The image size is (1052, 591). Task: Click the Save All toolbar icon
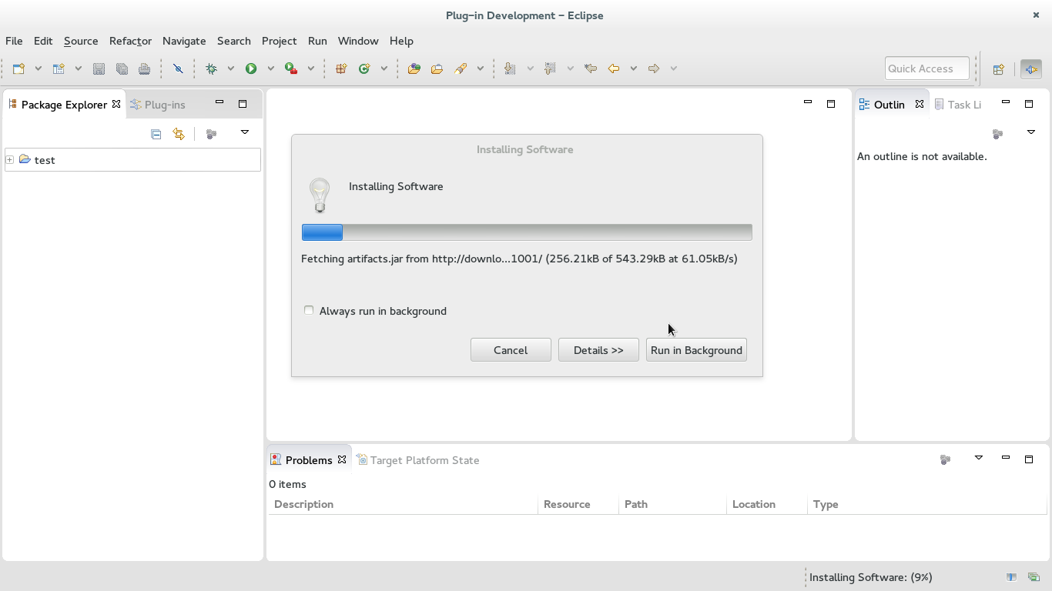[x=122, y=68]
